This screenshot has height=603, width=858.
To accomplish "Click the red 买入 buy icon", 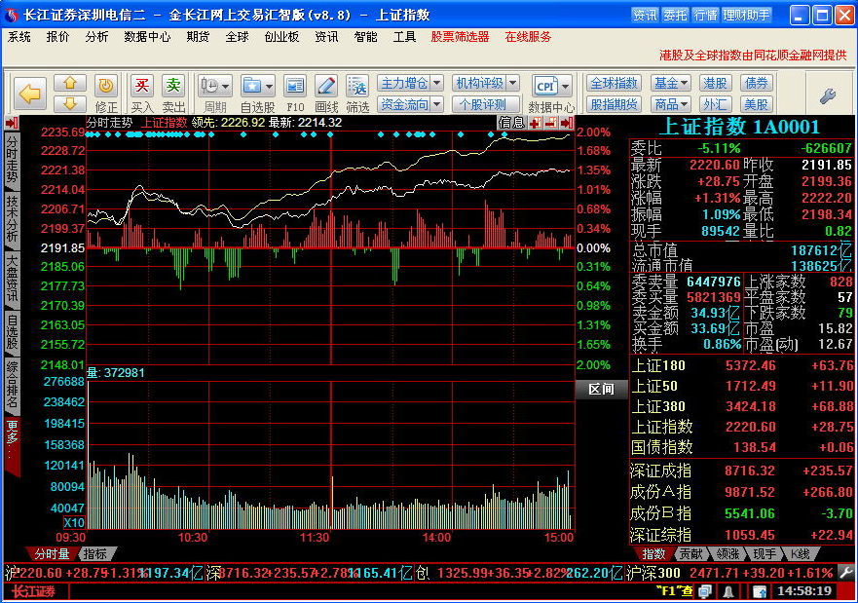I will click(x=142, y=86).
